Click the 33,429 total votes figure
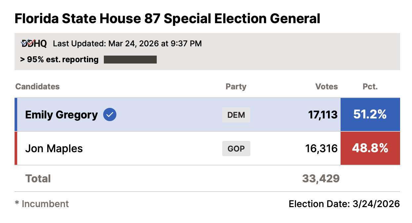 (x=321, y=179)
